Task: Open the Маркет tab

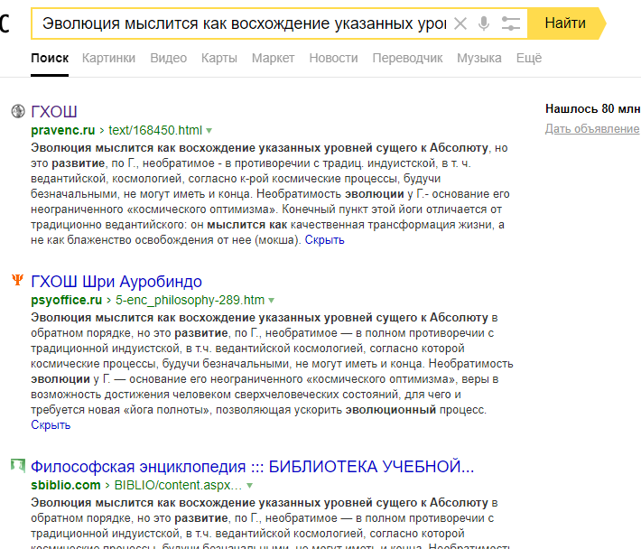Action: pyautogui.click(x=273, y=58)
